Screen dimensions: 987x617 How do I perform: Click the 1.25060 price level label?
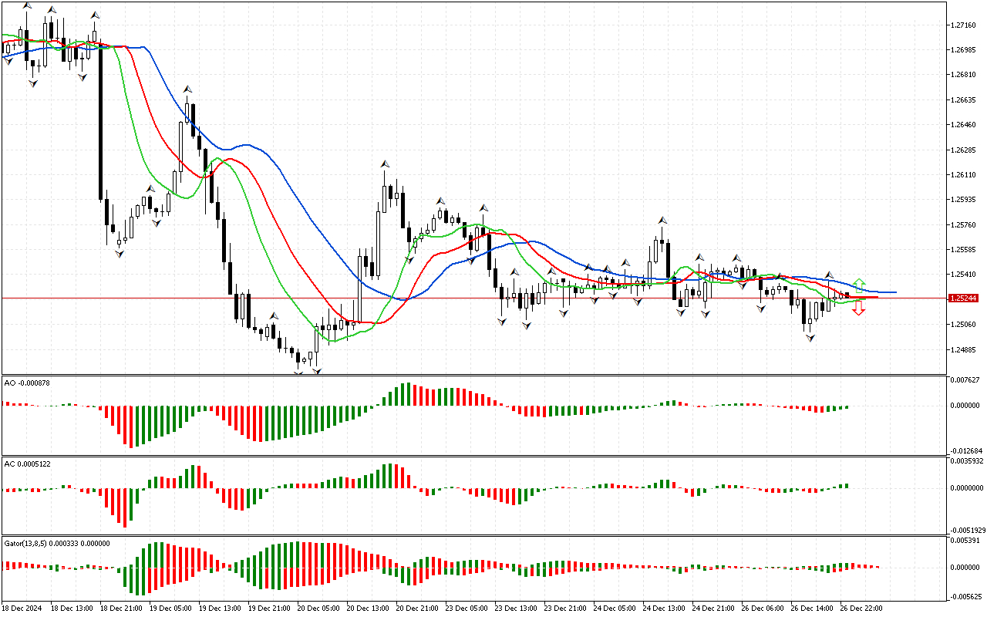(964, 324)
